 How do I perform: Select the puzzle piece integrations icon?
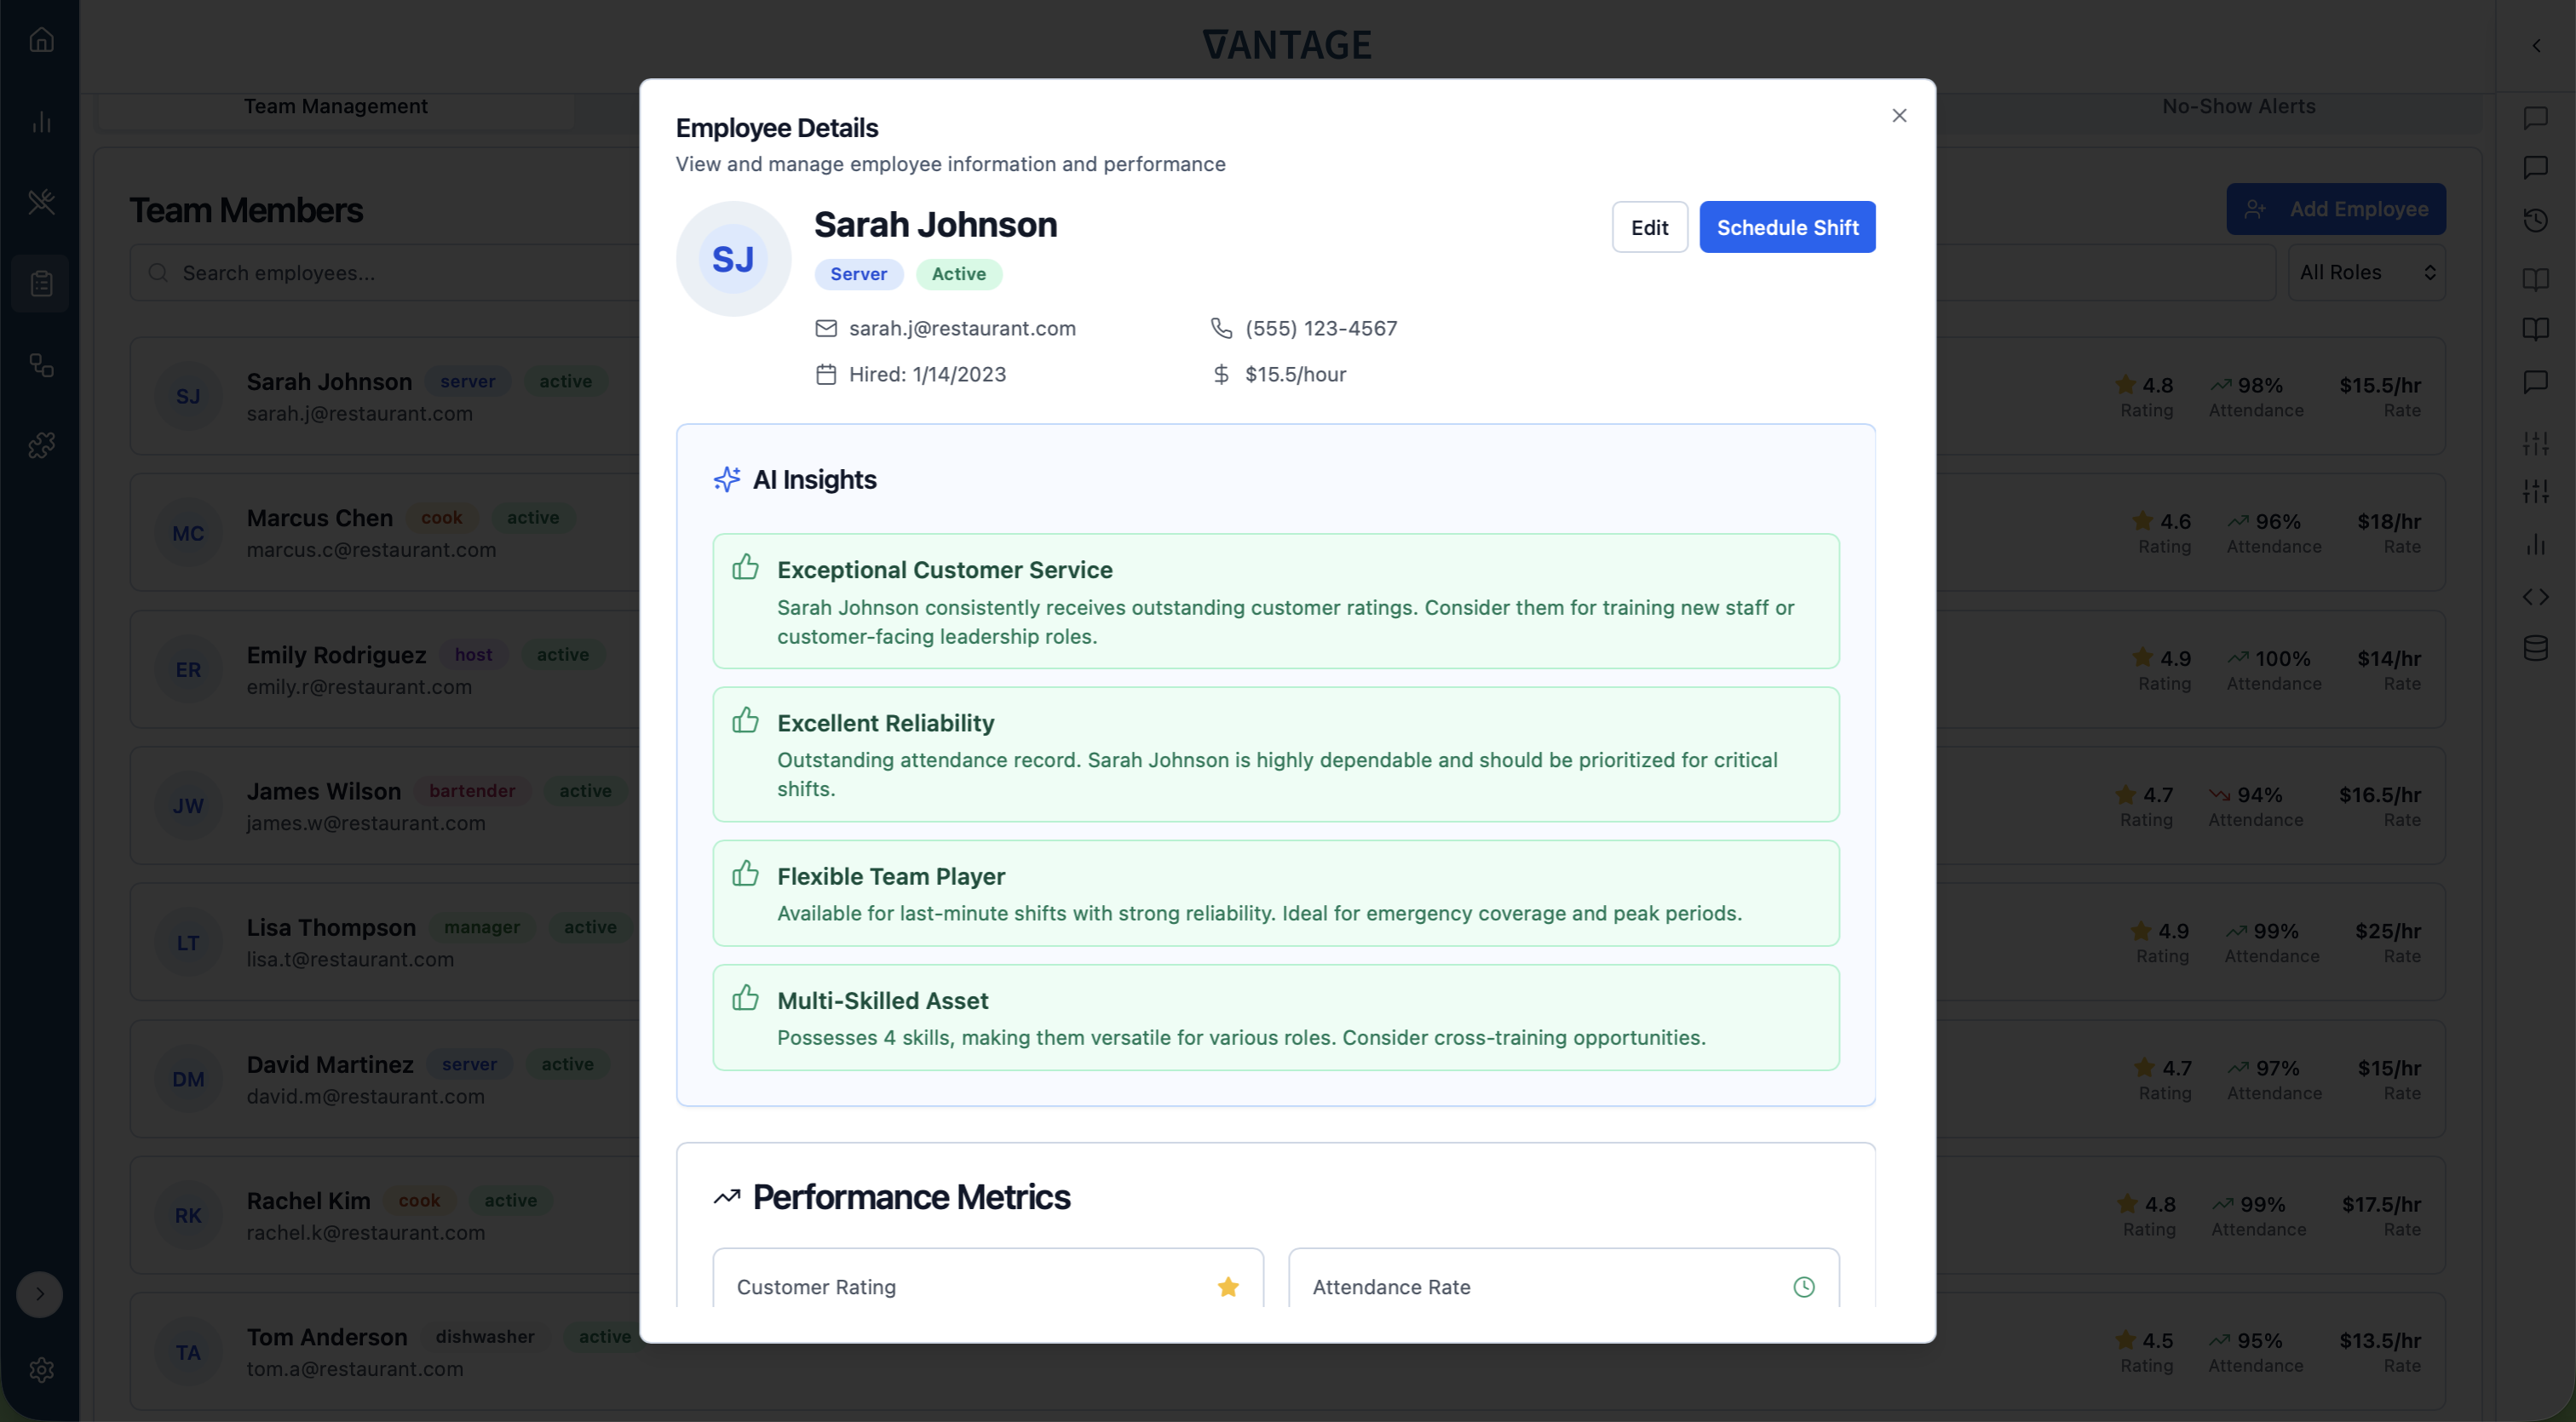[x=41, y=445]
